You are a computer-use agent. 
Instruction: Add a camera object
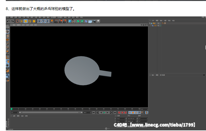click(94, 21)
